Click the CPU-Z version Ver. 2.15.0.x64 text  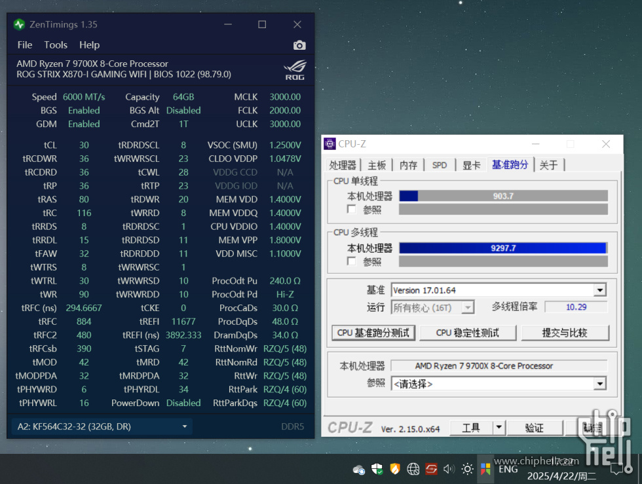(410, 429)
